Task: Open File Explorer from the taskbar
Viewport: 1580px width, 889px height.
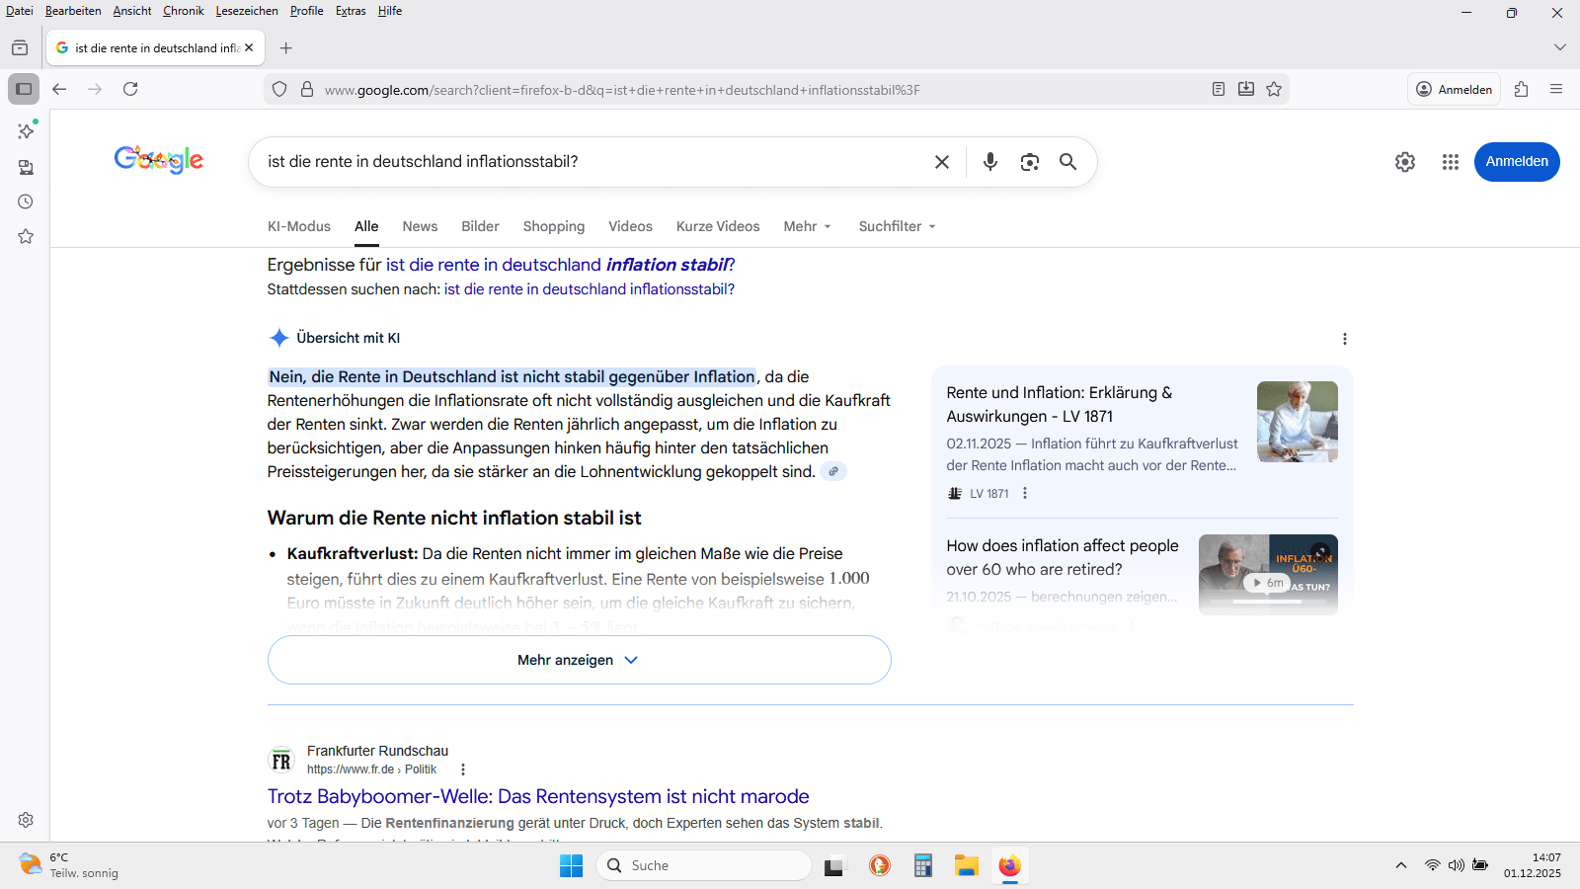Action: coord(966,866)
